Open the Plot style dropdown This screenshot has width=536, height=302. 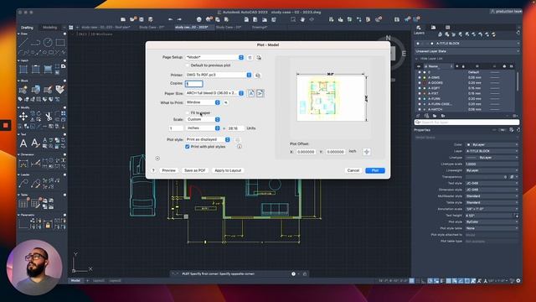coord(208,139)
